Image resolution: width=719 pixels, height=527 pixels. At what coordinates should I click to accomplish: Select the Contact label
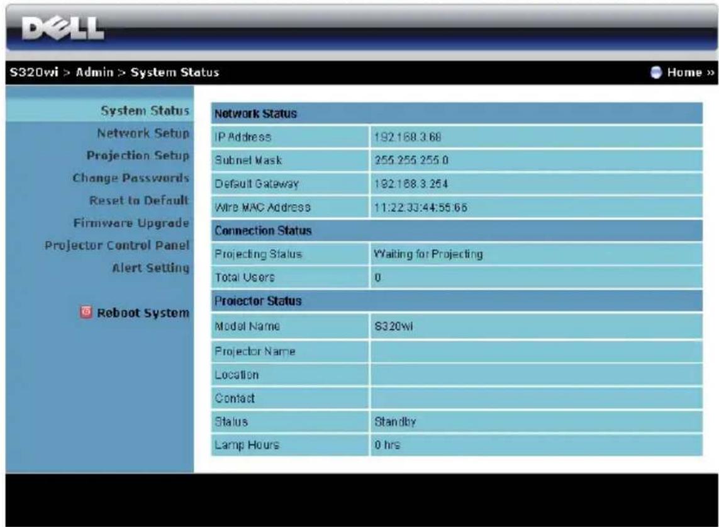[x=234, y=398]
